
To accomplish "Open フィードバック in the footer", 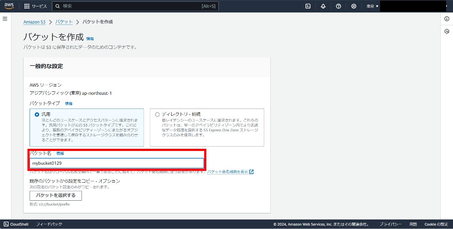I will tap(49, 224).
